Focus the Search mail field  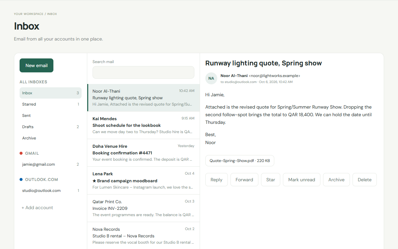[143, 72]
